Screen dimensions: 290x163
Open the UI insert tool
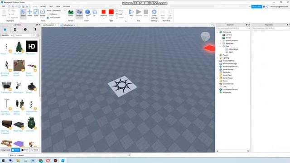click(x=95, y=13)
